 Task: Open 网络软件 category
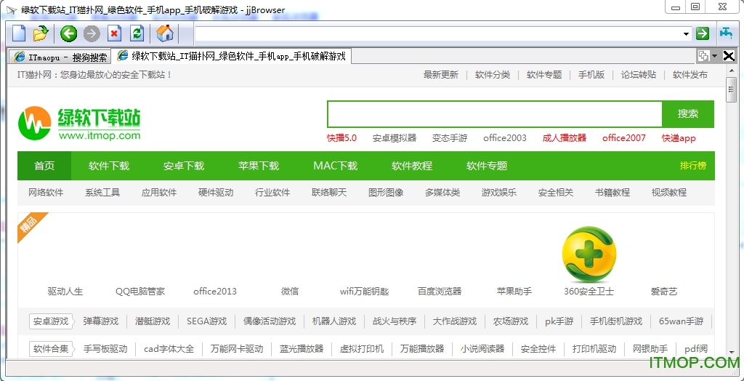click(x=46, y=193)
